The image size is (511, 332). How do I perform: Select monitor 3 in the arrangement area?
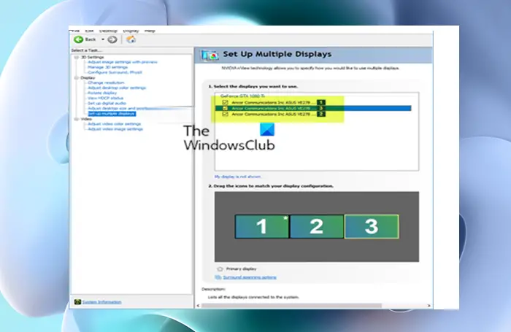(x=372, y=226)
